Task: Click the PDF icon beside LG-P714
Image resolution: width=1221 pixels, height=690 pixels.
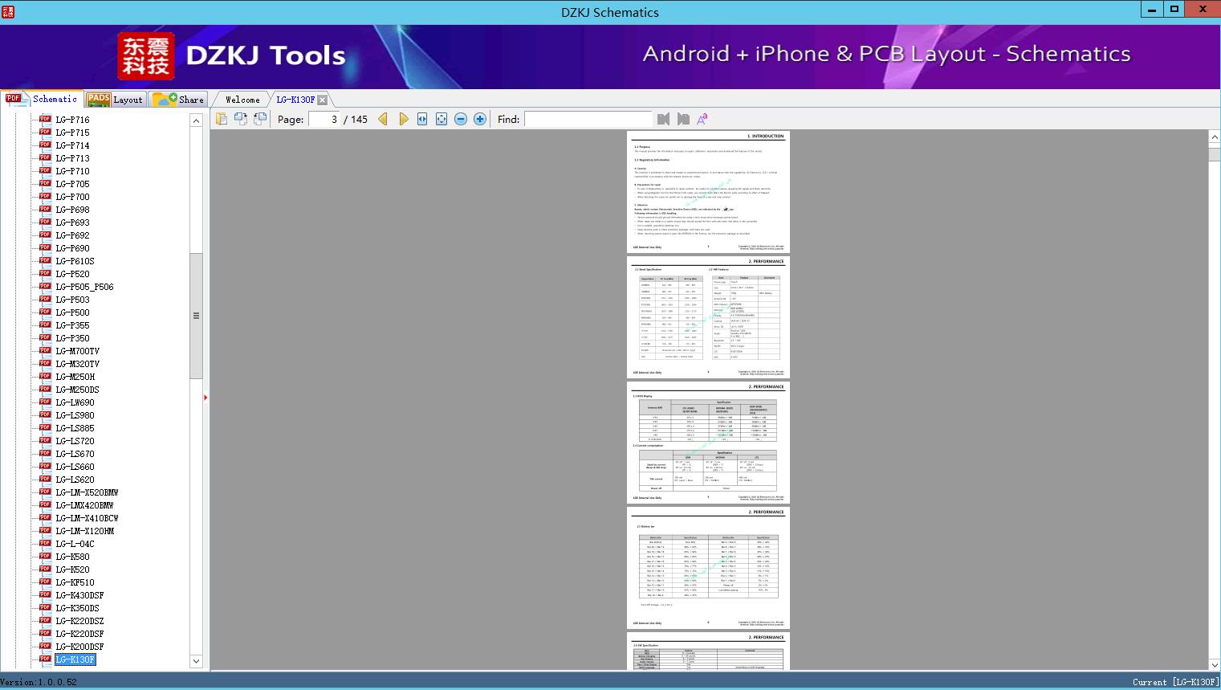Action: tap(45, 145)
